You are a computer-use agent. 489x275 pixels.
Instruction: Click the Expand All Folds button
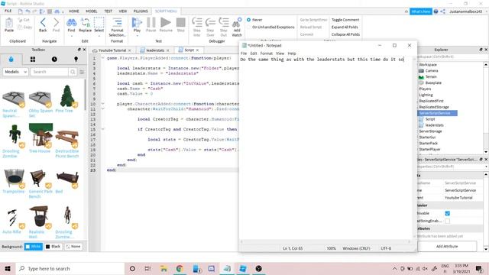(x=345, y=27)
